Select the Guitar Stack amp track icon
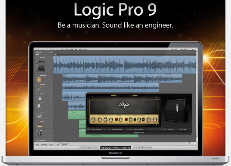The height and width of the screenshot is (166, 231). tap(41, 66)
